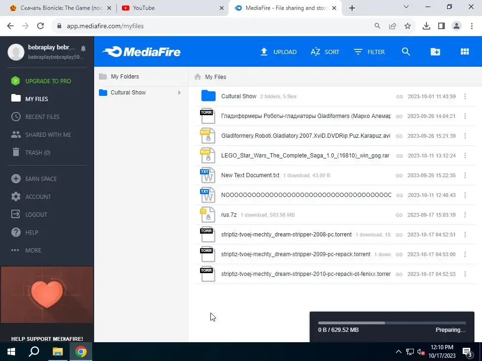Open Trash (0)
The image size is (482, 361).
[x=31, y=152]
